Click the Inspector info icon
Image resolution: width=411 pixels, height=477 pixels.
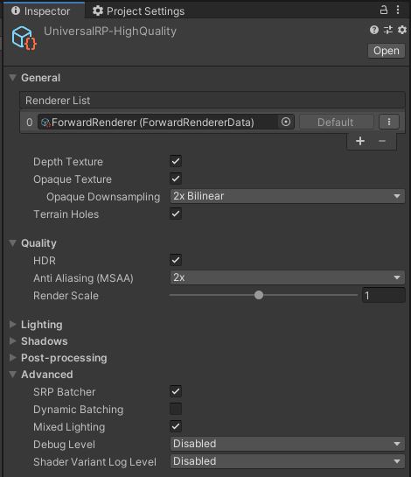16,11
